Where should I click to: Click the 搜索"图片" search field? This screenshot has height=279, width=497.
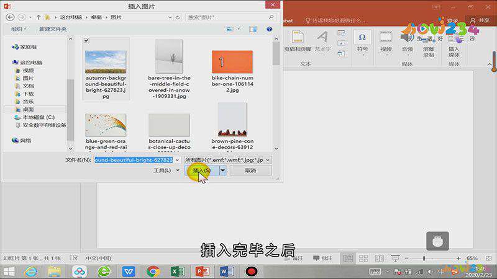click(x=226, y=17)
